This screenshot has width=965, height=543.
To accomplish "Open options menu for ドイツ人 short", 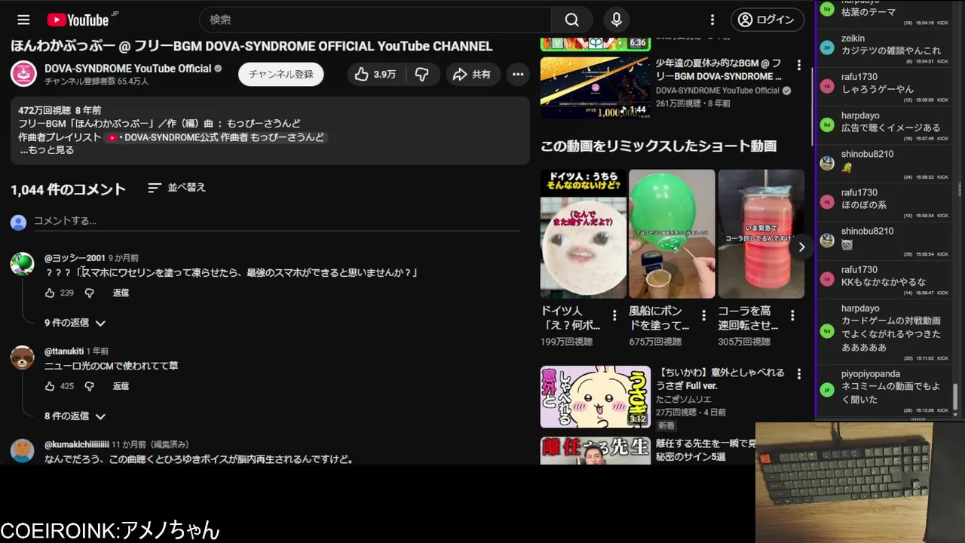I will [x=614, y=315].
